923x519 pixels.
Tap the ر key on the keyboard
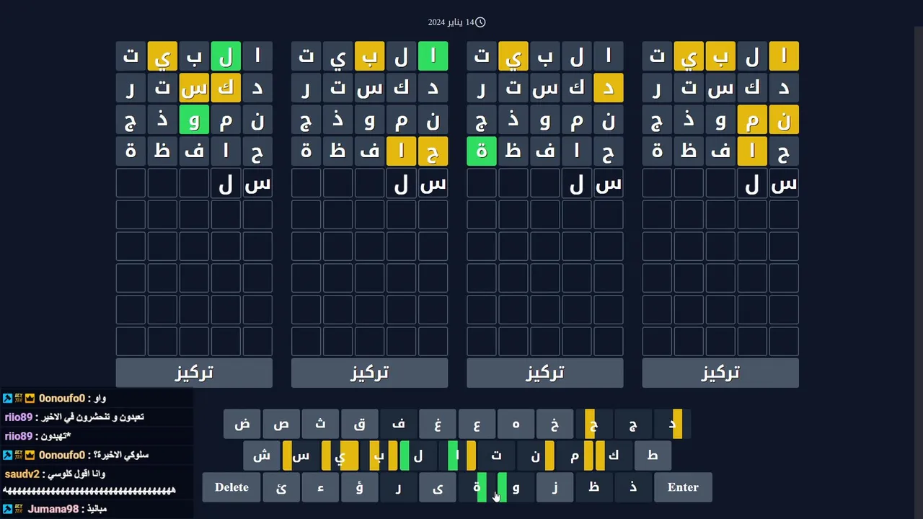(x=398, y=487)
